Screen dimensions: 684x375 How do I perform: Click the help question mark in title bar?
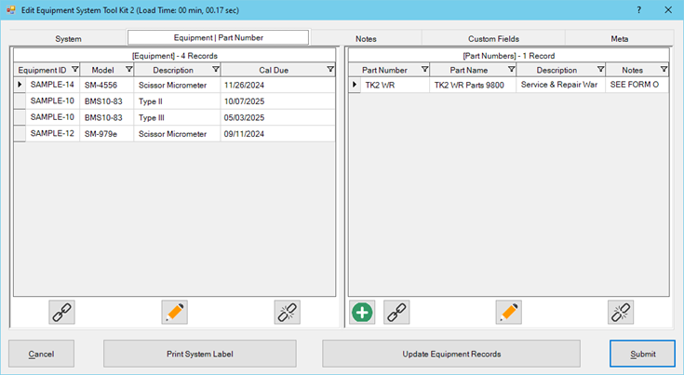pyautogui.click(x=638, y=9)
